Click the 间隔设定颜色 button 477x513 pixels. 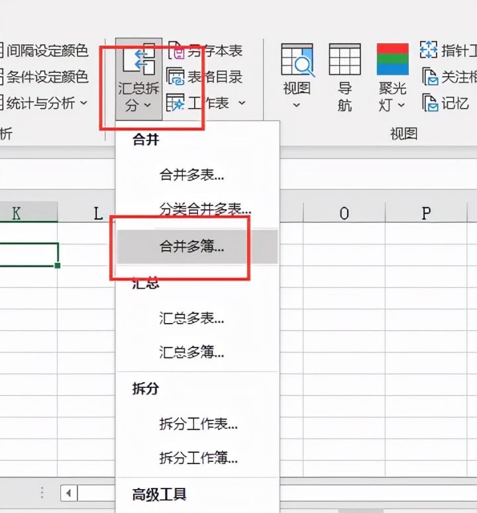point(44,50)
